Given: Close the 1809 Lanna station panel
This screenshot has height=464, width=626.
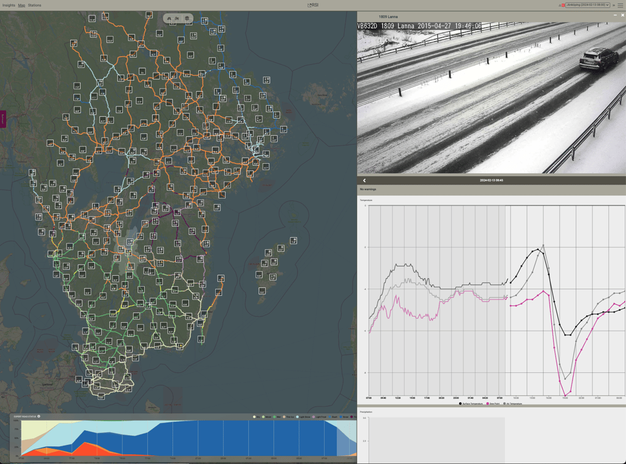Looking at the screenshot, I should click(622, 15).
